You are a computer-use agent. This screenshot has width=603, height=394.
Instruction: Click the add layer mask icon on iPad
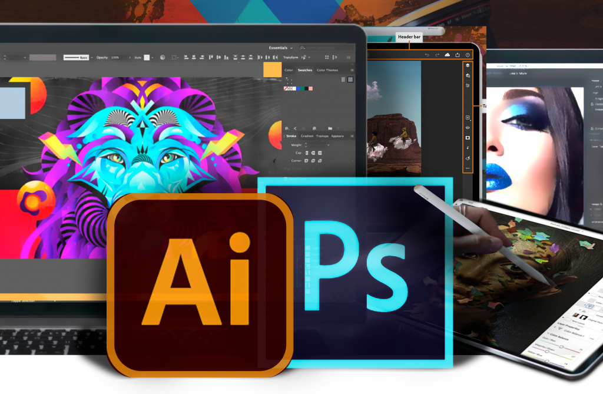click(468, 137)
